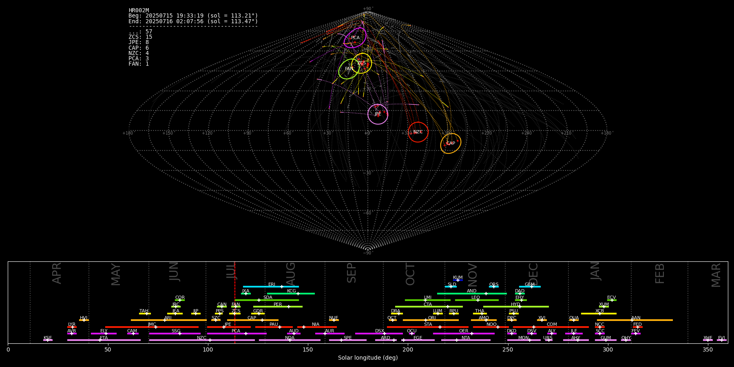734x367 pixels.
Task: Click the 'FAN: 1' count entry
Action: click(139, 64)
